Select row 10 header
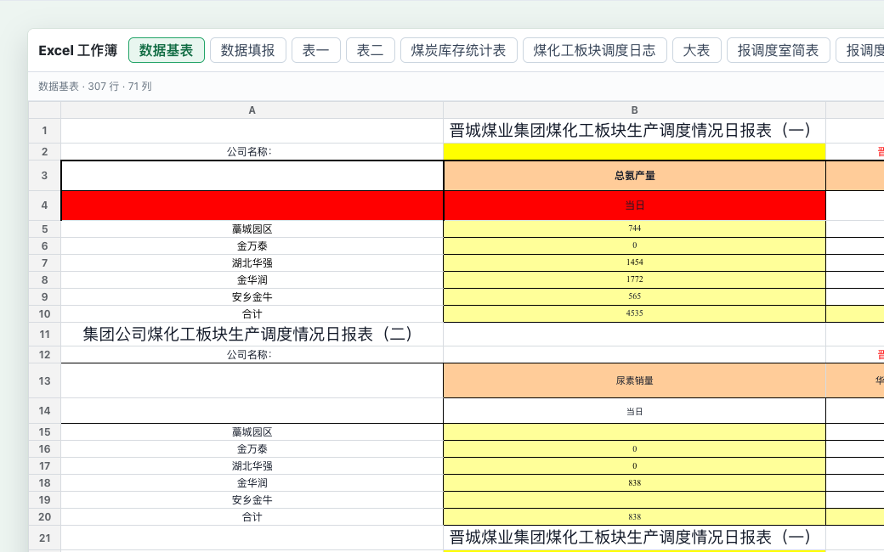 tap(44, 313)
